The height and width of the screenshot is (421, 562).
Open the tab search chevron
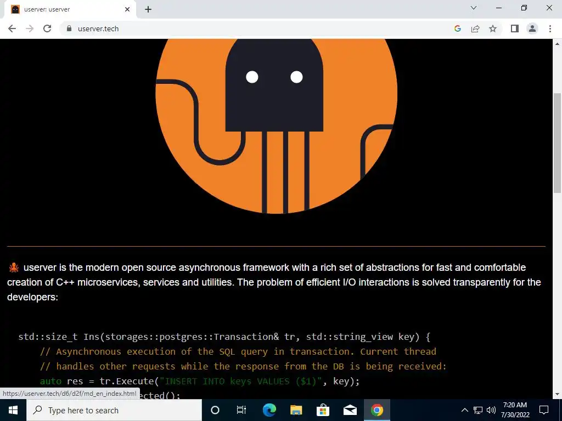point(474,8)
